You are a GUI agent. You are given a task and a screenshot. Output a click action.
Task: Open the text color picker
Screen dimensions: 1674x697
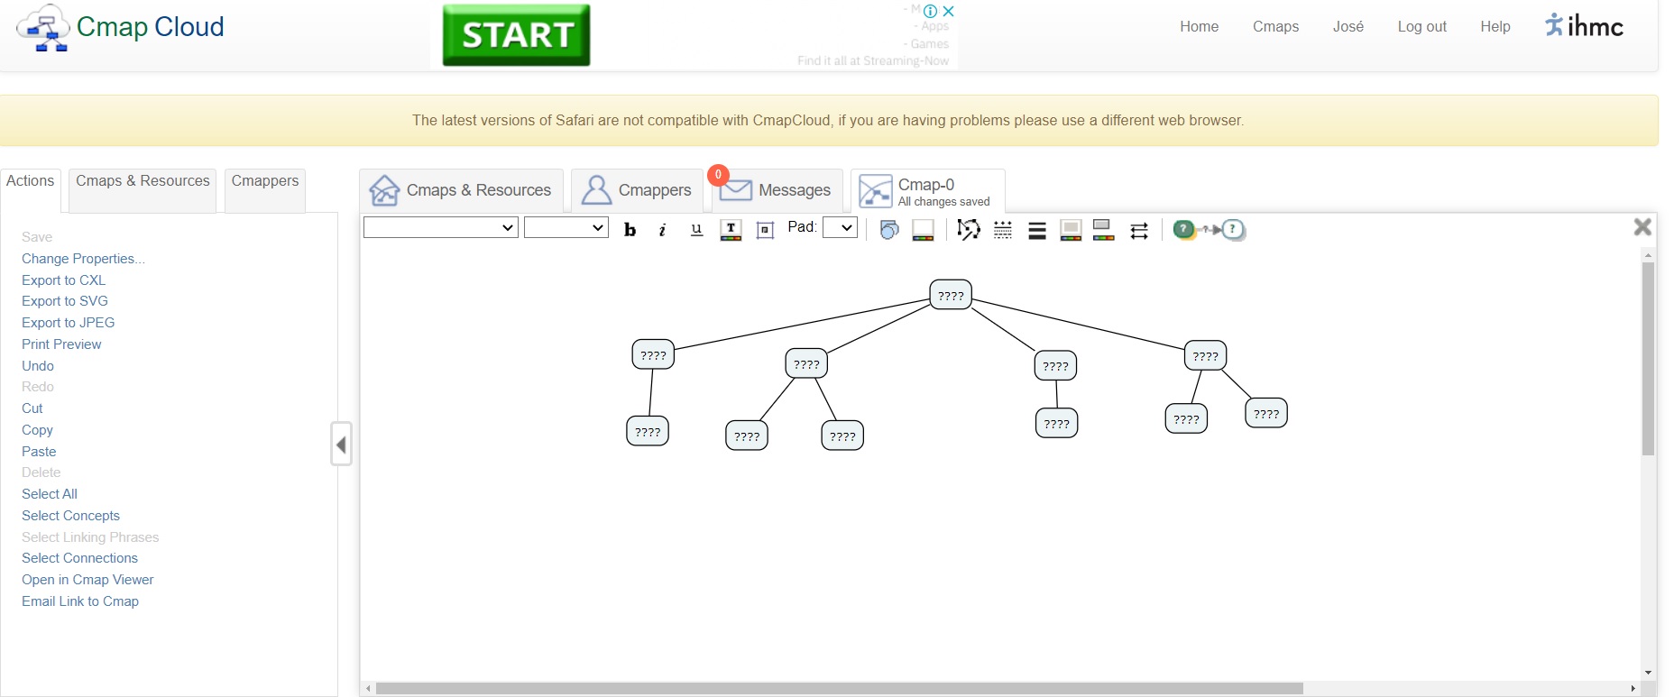(731, 230)
